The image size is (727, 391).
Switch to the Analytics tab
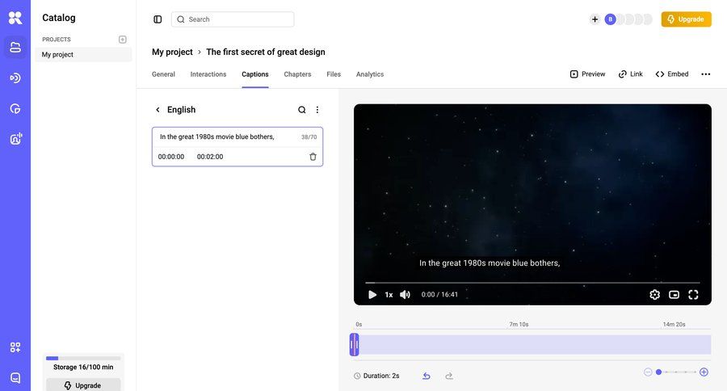point(370,74)
